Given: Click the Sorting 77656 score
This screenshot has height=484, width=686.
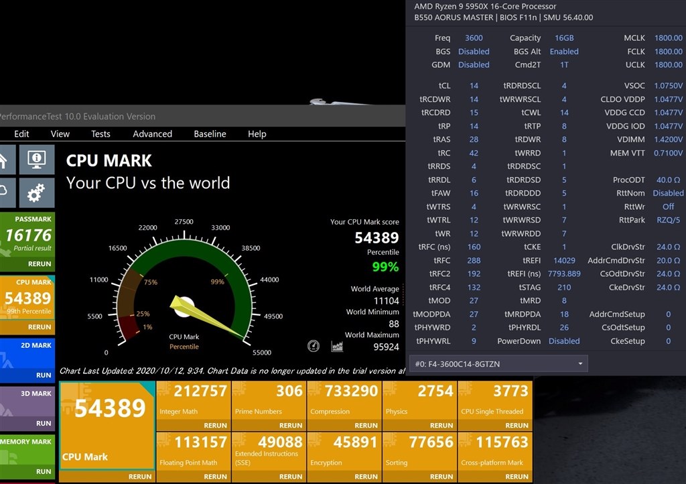Looking at the screenshot, I should [431, 442].
